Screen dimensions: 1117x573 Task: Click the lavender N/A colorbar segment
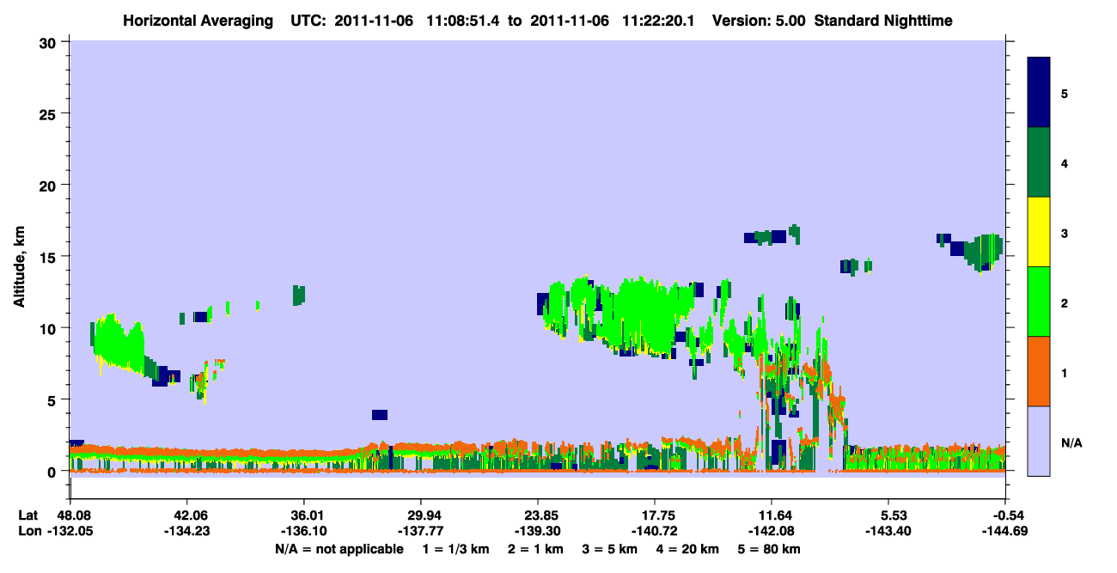pyautogui.click(x=1039, y=441)
